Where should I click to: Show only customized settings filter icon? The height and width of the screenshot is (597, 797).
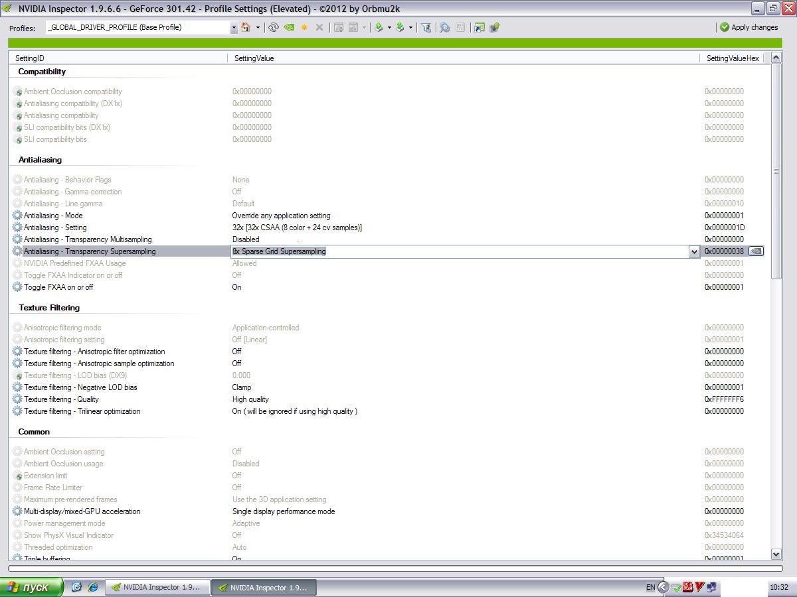point(426,27)
